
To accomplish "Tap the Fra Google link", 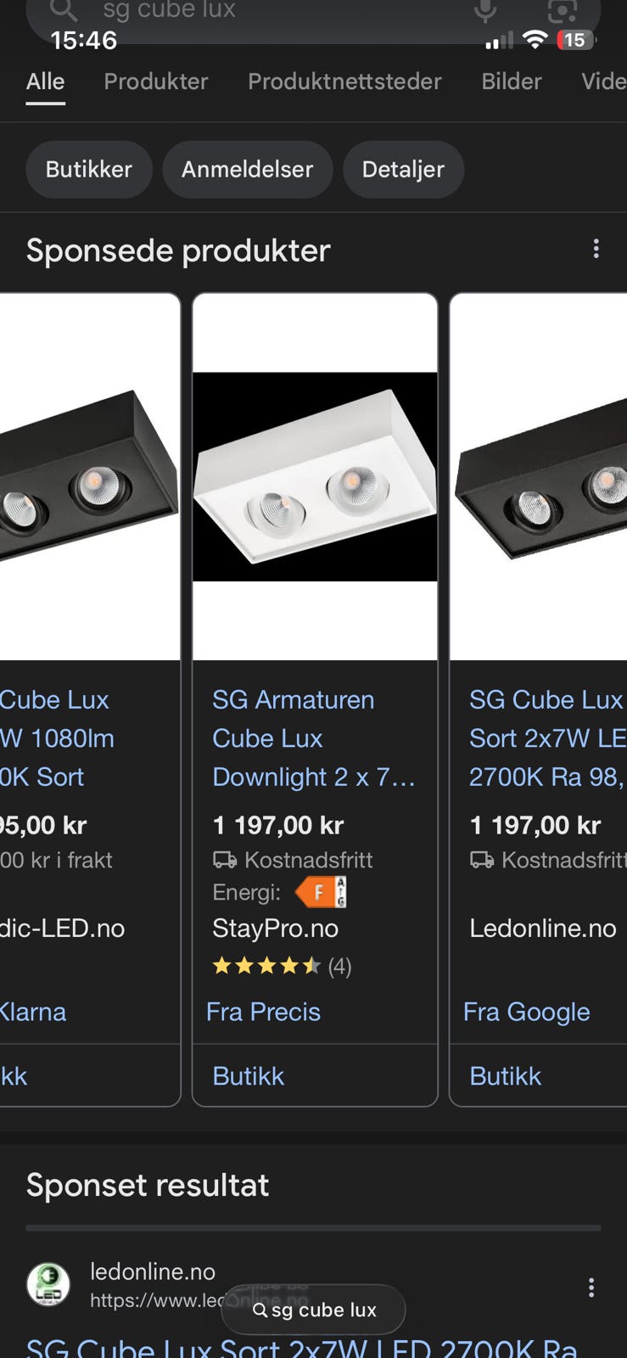I will (x=526, y=1012).
